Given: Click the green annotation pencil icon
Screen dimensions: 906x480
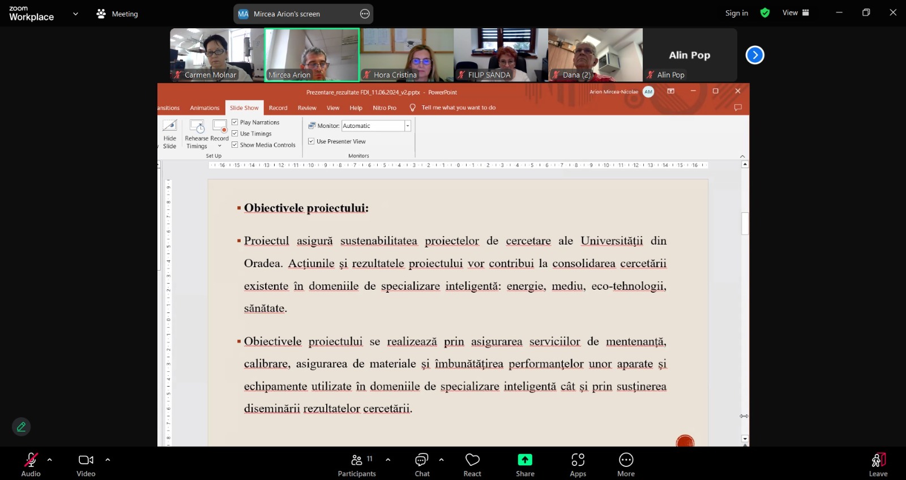Looking at the screenshot, I should pos(22,427).
